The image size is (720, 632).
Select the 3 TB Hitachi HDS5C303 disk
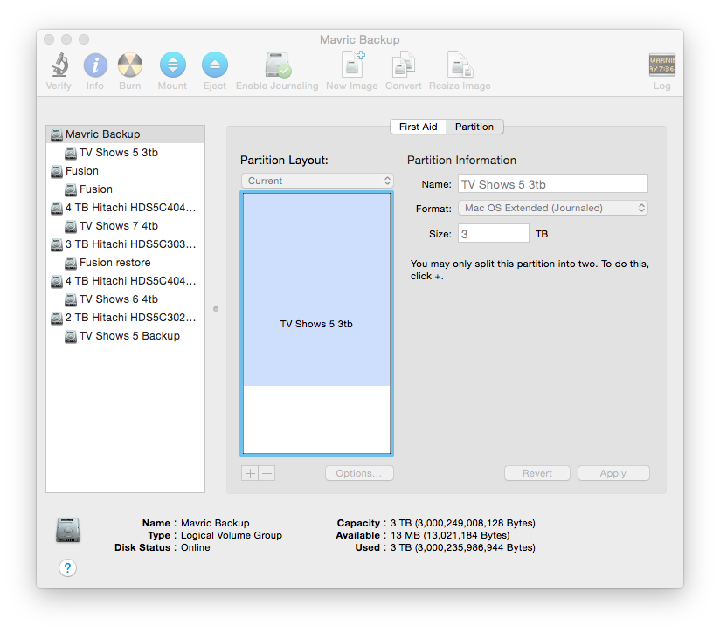pyautogui.click(x=125, y=244)
